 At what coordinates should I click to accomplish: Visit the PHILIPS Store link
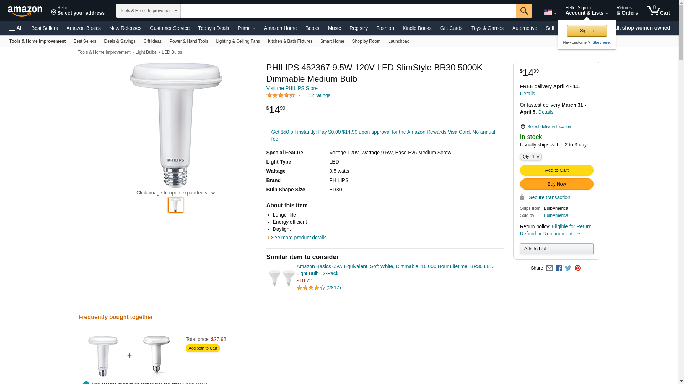(x=292, y=88)
